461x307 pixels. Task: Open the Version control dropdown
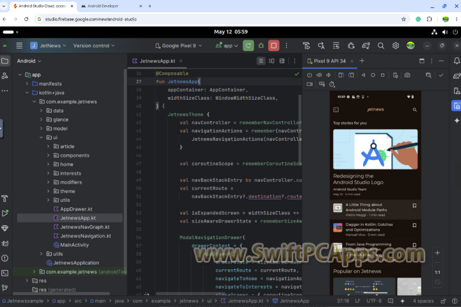(x=93, y=45)
